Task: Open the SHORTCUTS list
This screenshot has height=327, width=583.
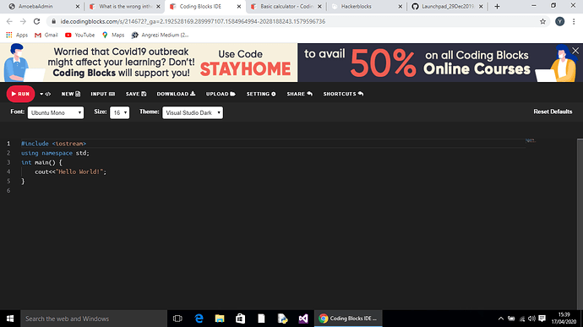Action: pyautogui.click(x=343, y=94)
